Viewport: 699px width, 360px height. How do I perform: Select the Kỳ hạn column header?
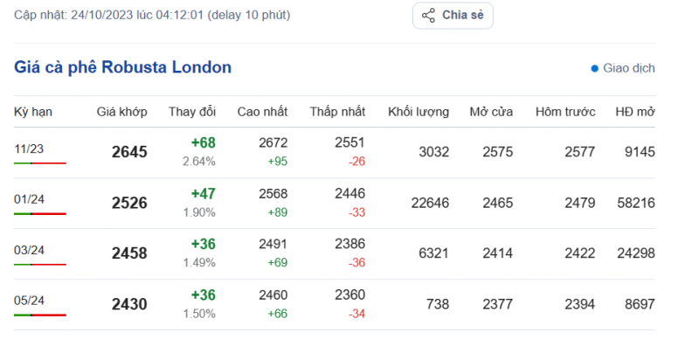pyautogui.click(x=31, y=112)
